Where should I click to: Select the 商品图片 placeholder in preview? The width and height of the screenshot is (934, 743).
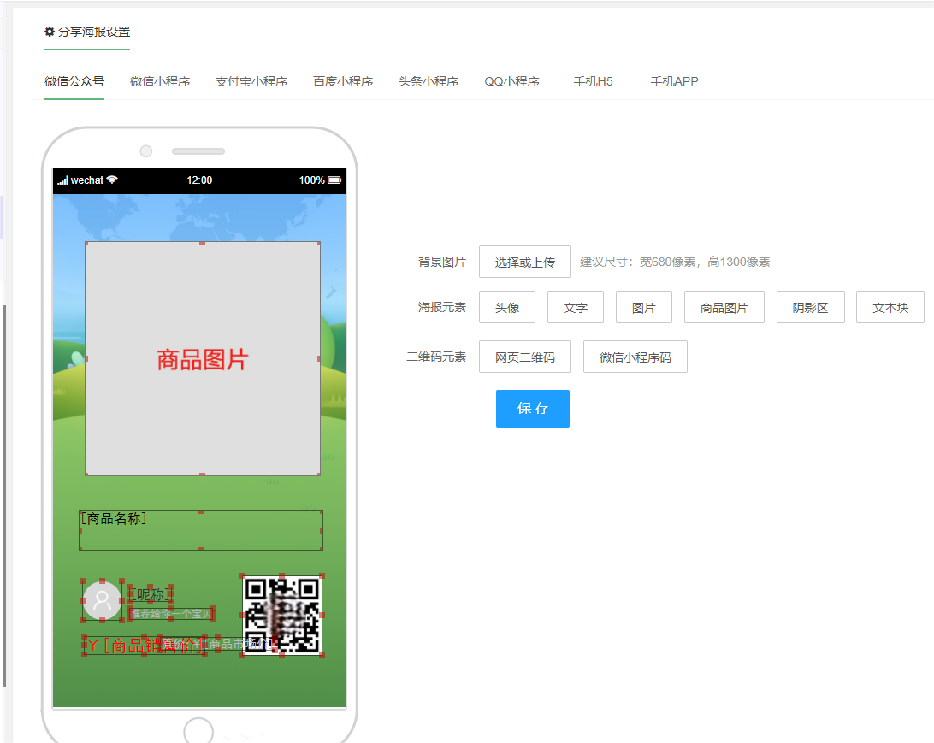click(202, 359)
